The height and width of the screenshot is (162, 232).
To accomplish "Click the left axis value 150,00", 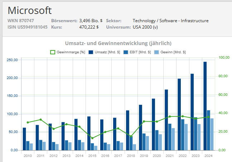I will 12,96.
